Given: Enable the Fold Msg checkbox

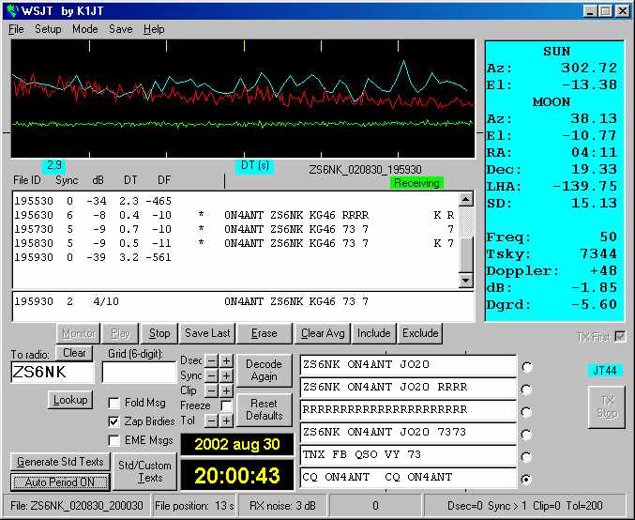Looking at the screenshot, I should 114,403.
